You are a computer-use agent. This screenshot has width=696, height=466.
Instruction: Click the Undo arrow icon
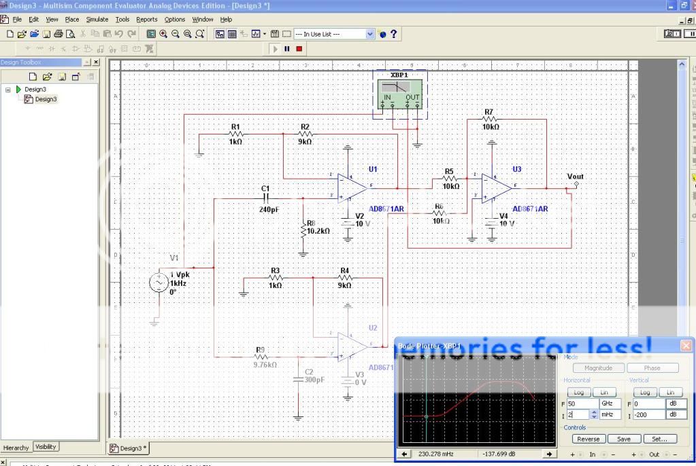pos(119,34)
